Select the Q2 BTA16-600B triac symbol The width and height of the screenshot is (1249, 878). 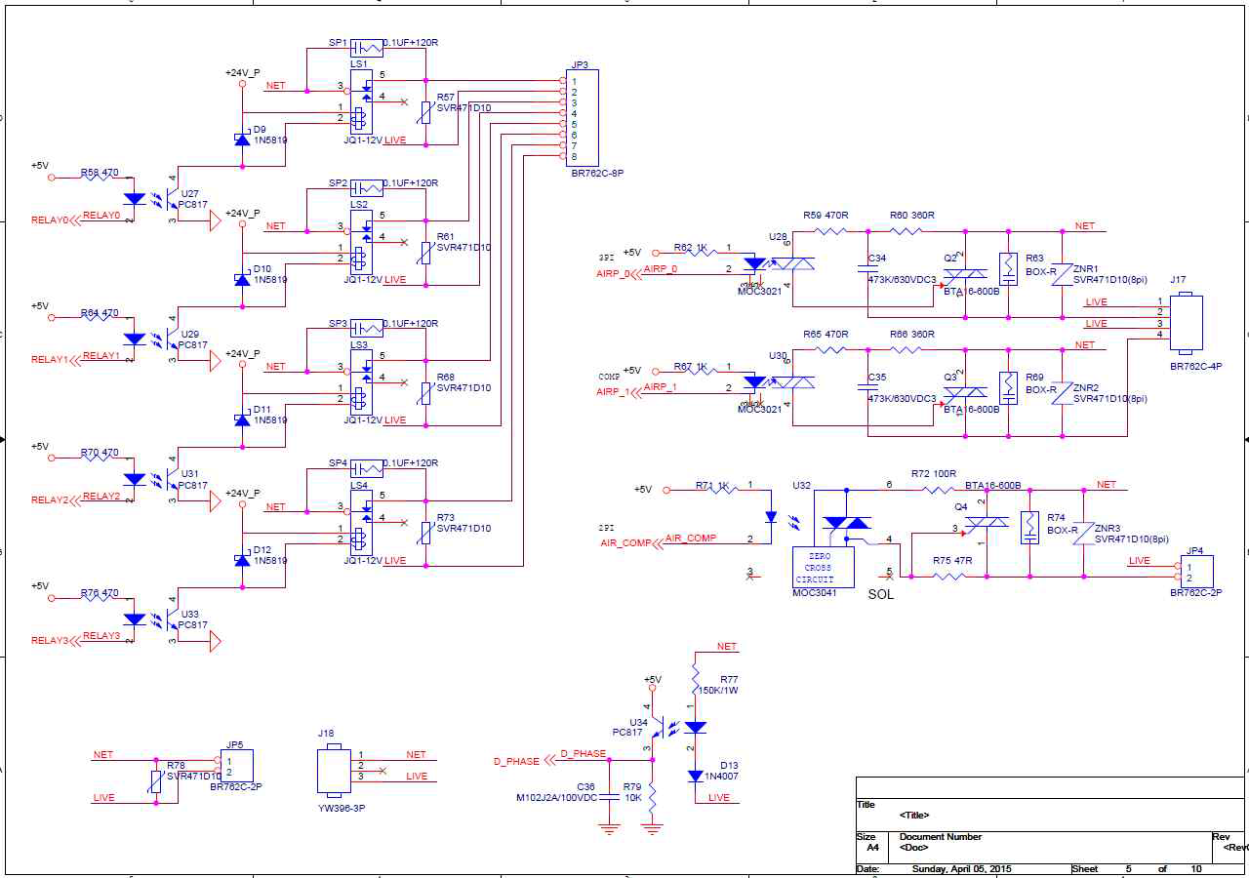pos(965,276)
